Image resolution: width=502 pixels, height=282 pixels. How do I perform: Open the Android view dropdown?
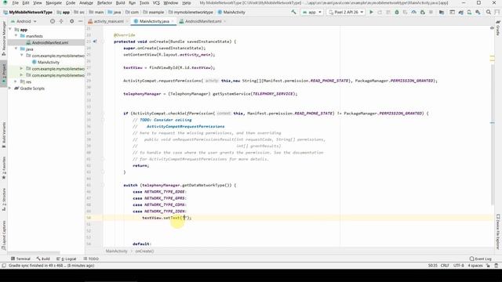(24, 21)
